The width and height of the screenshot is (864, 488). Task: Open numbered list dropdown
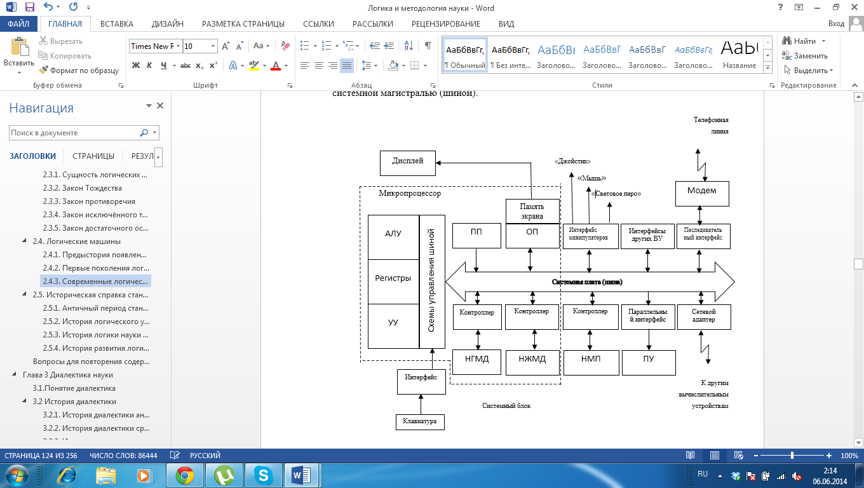[x=336, y=46]
